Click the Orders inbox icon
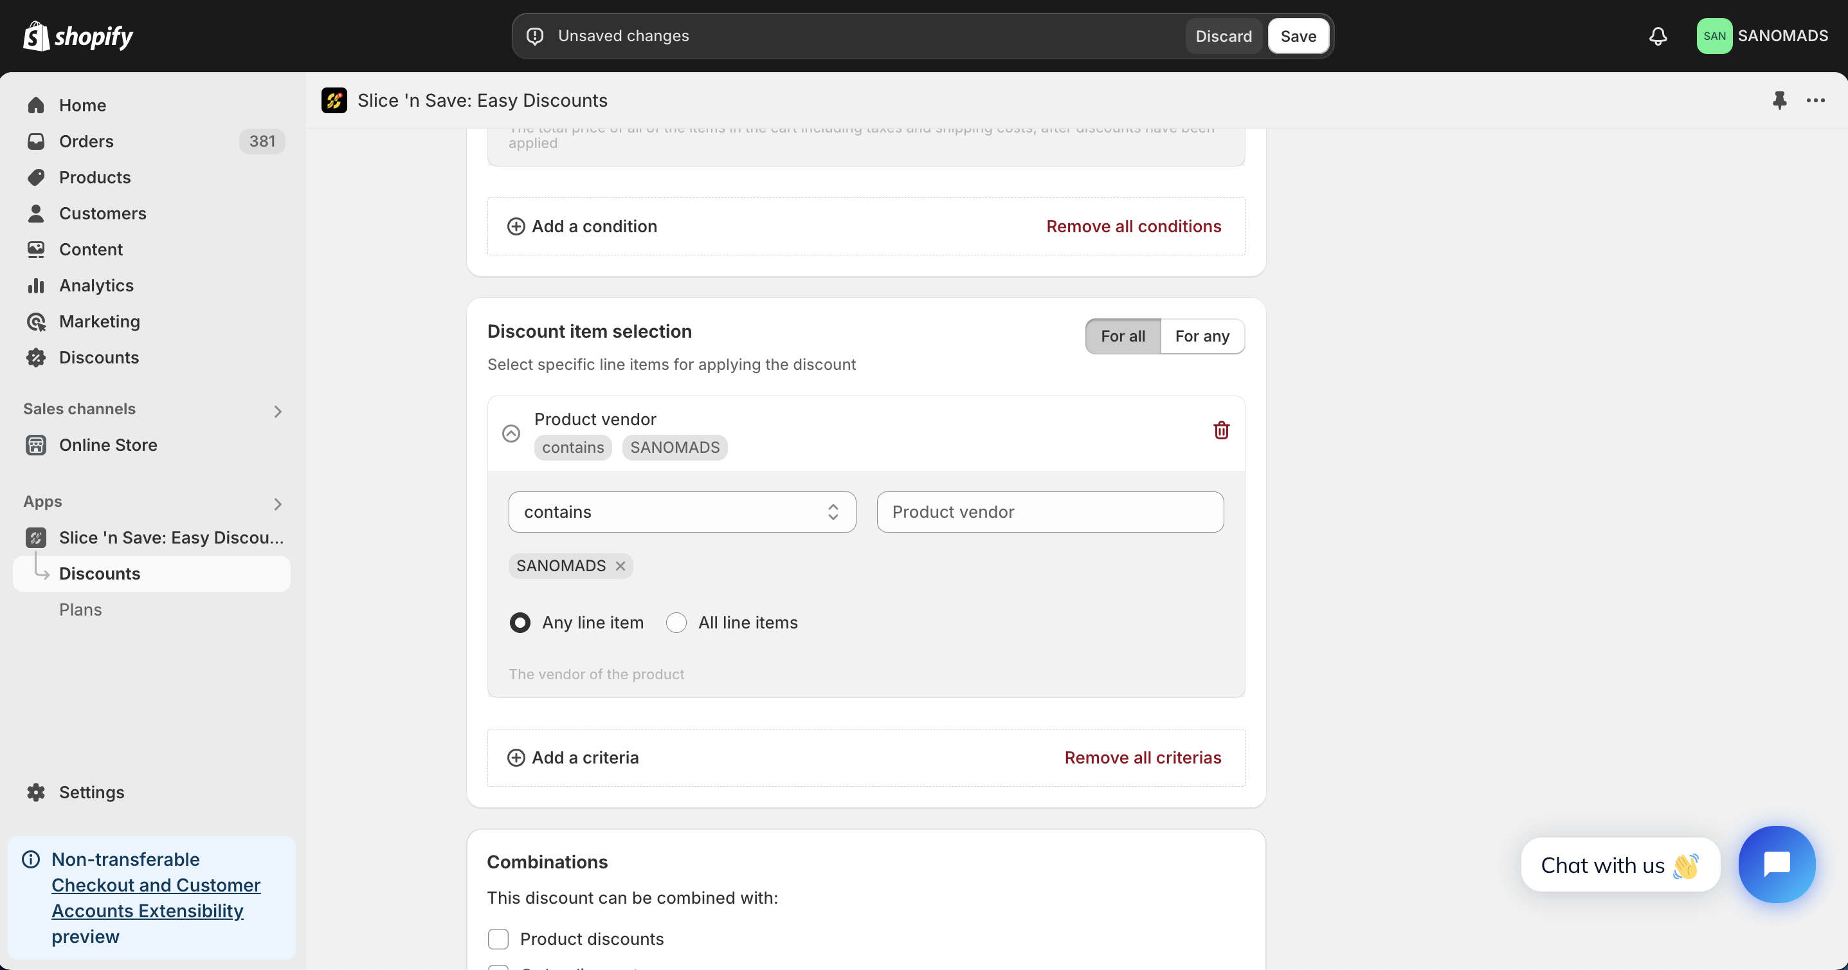Screen dimensions: 1848x970 tap(36, 142)
